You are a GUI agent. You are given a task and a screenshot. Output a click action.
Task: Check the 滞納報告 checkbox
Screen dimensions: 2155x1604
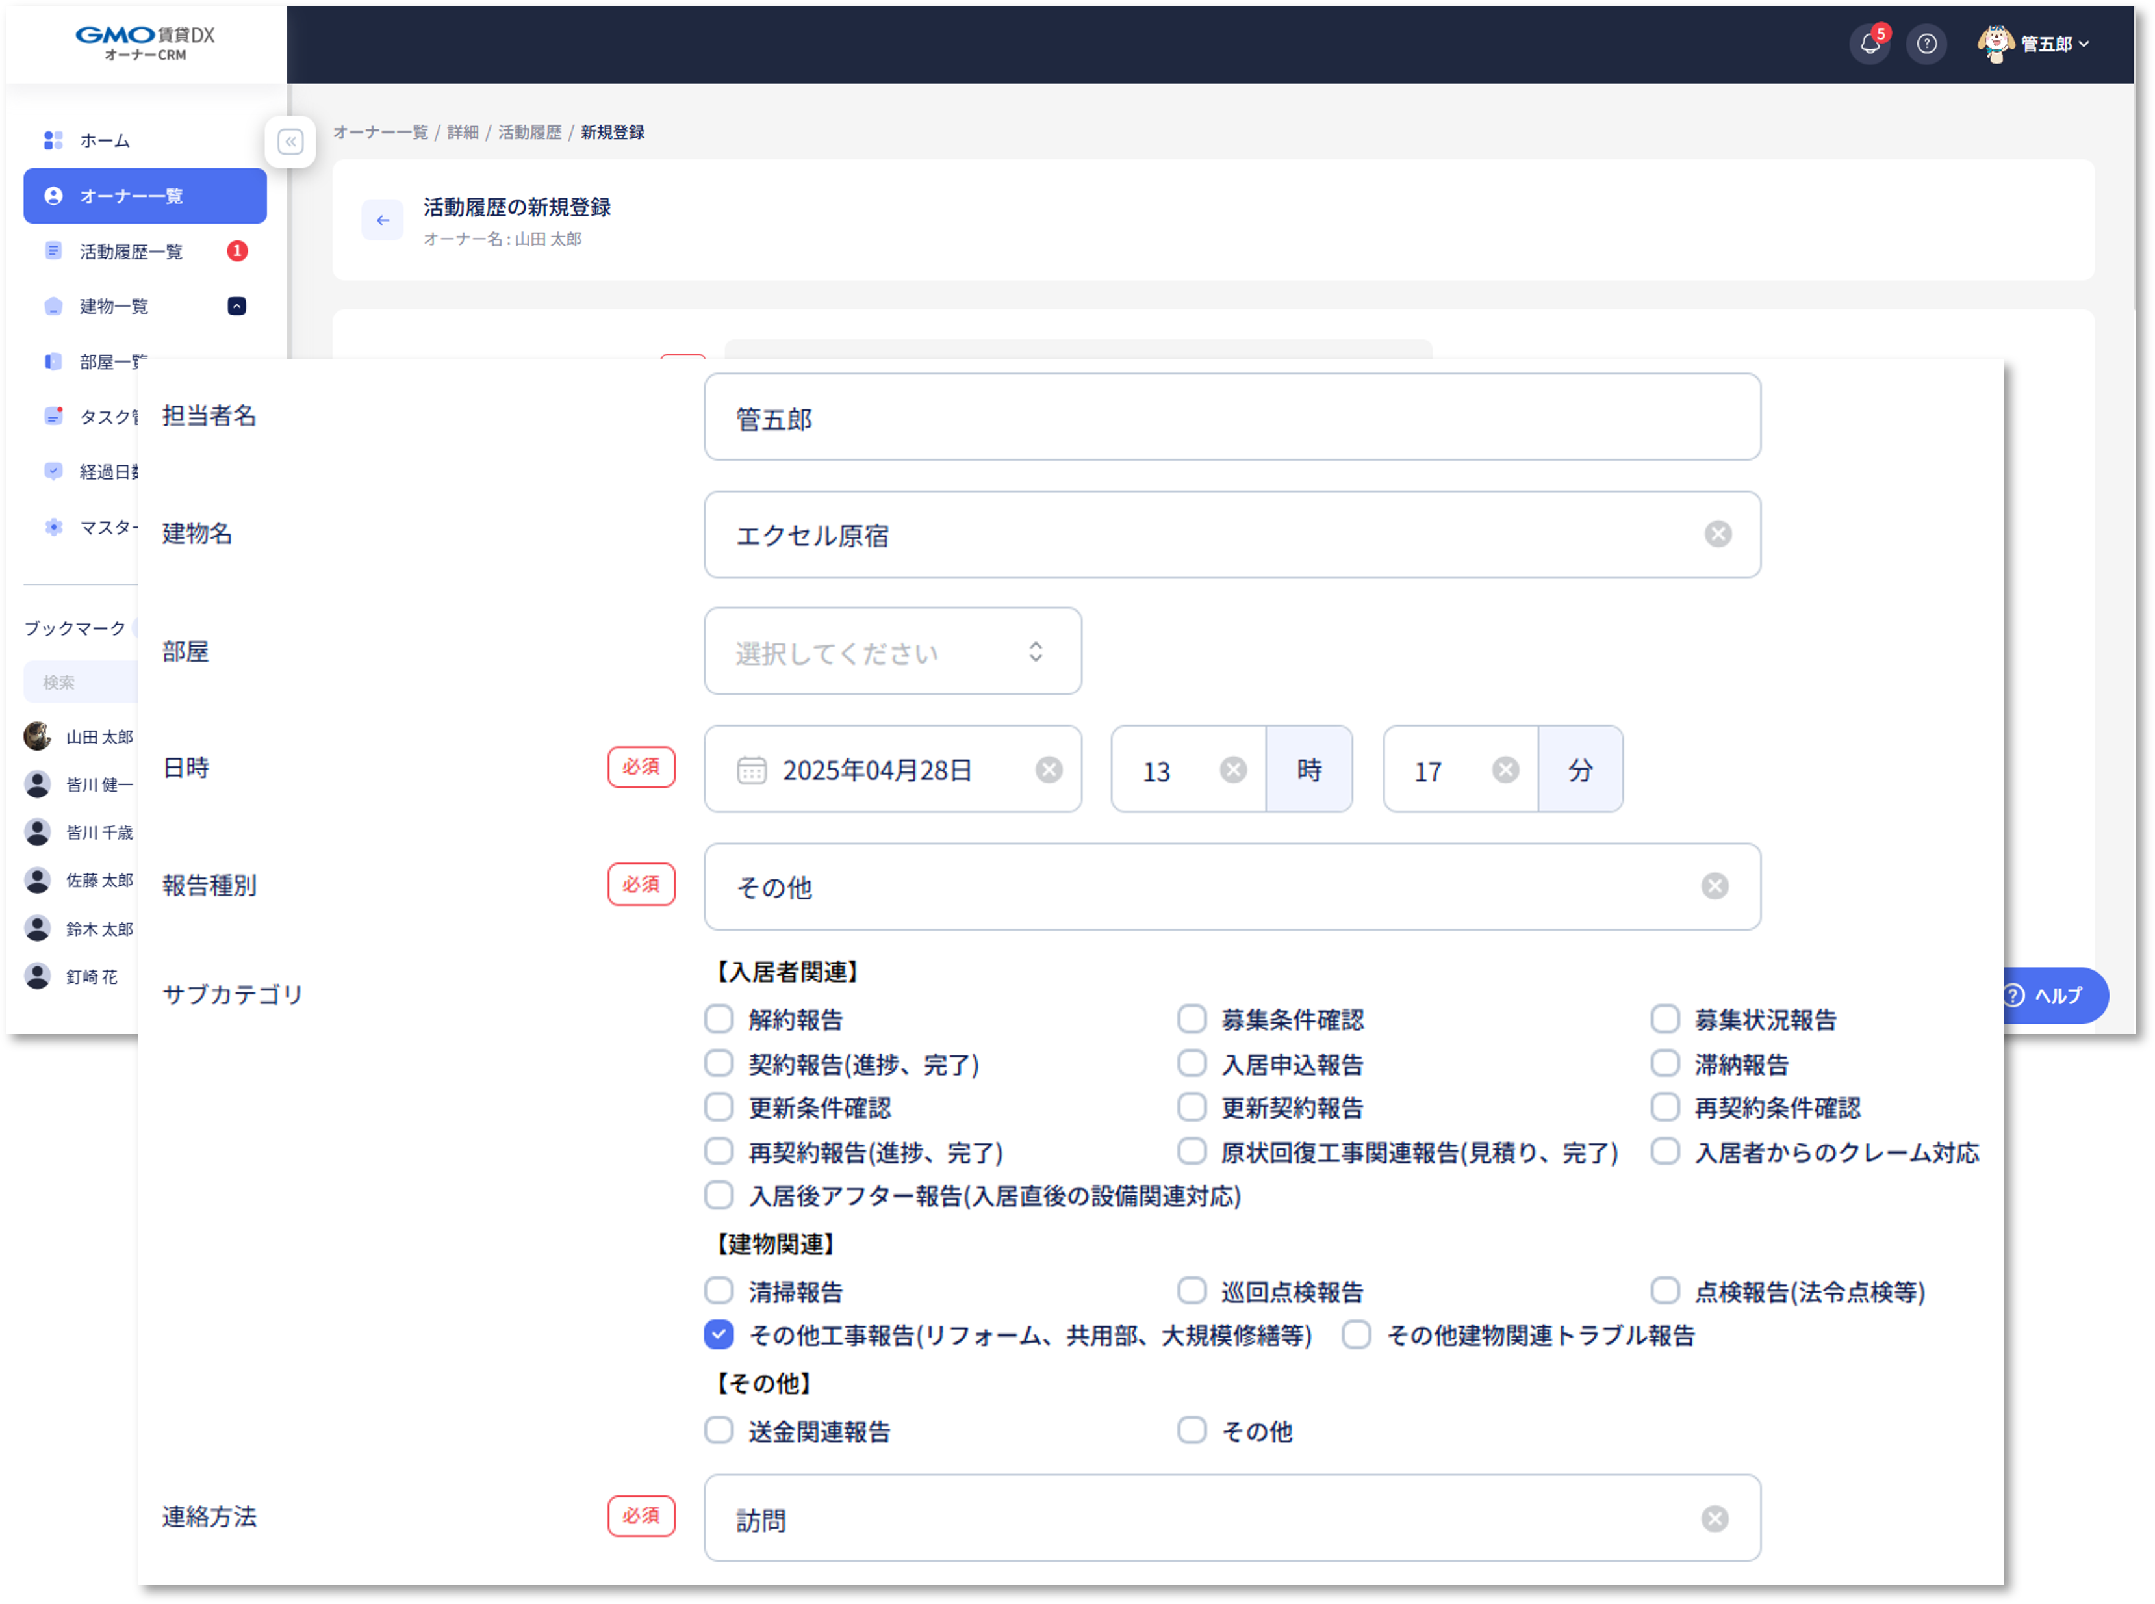[1666, 1064]
